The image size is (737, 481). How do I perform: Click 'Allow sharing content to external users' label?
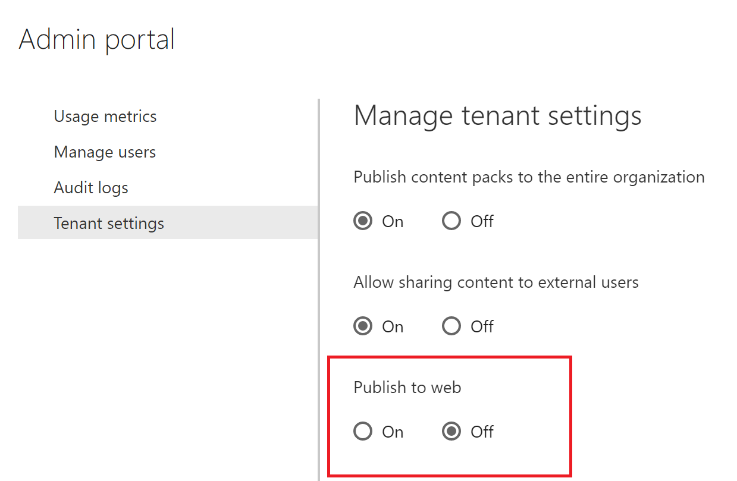pyautogui.click(x=496, y=282)
